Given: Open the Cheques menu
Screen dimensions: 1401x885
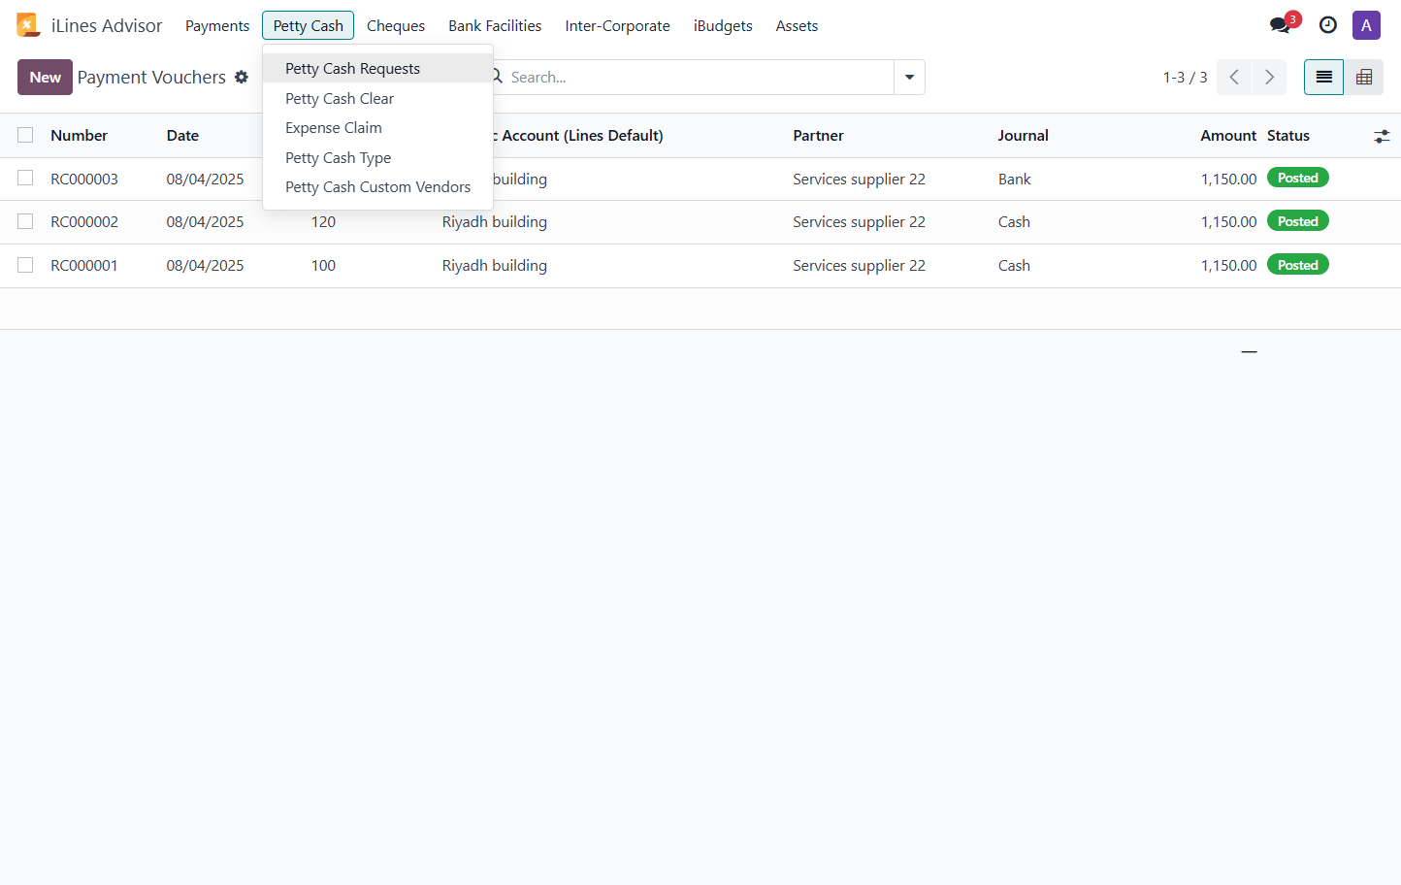Looking at the screenshot, I should pos(396,25).
